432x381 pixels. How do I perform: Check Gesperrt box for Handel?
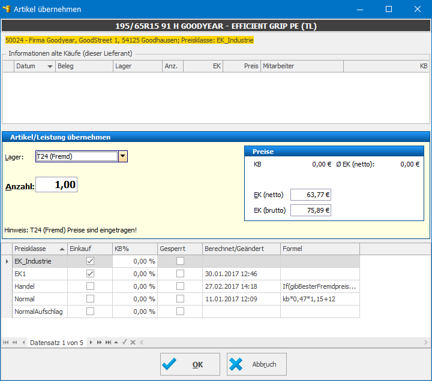click(180, 286)
